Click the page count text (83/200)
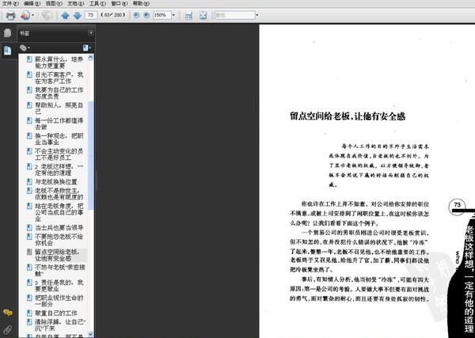Screen dimensions: 475x338 coord(113,15)
